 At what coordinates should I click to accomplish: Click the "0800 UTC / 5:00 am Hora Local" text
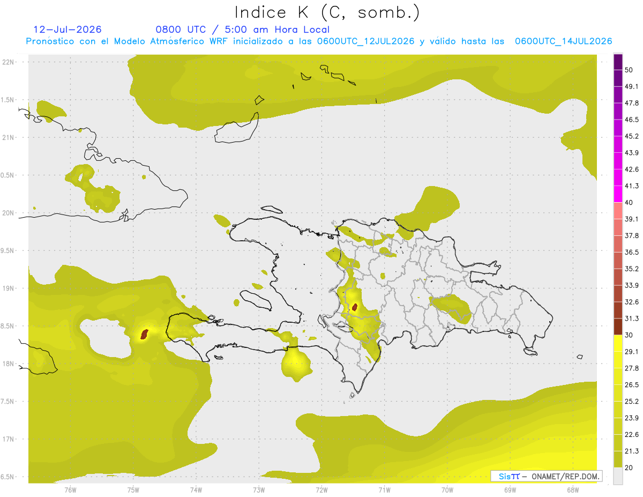pyautogui.click(x=243, y=29)
